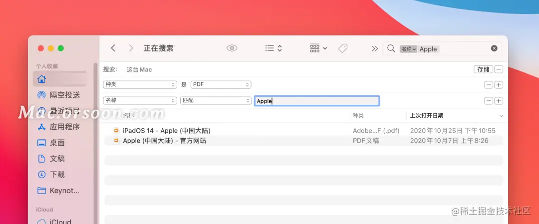539x224 pixels.
Task: Click the PDF文稿 kind cell
Action: [366, 141]
